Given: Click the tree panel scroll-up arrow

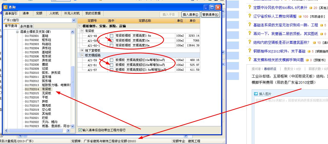Looking at the screenshot, I should (x=73, y=32).
